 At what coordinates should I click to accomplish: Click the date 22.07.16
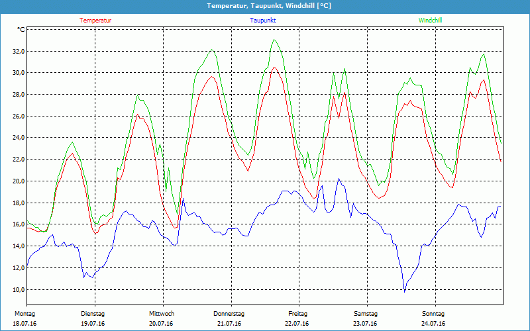[297, 324]
